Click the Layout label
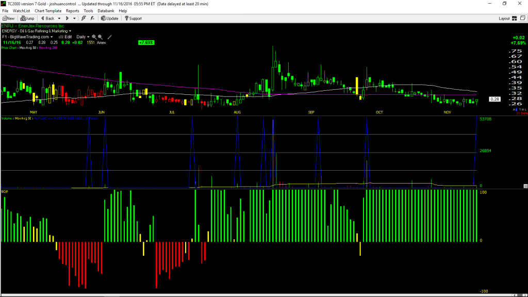The image size is (528, 297). coord(504,19)
